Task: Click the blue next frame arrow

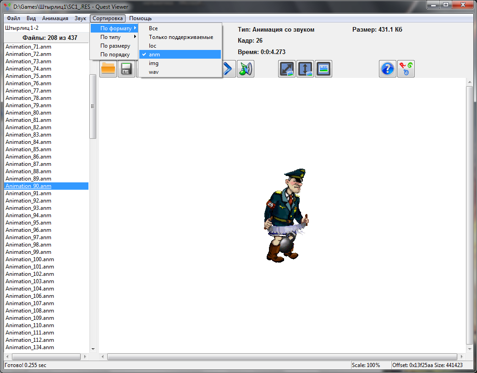Action: pos(228,69)
